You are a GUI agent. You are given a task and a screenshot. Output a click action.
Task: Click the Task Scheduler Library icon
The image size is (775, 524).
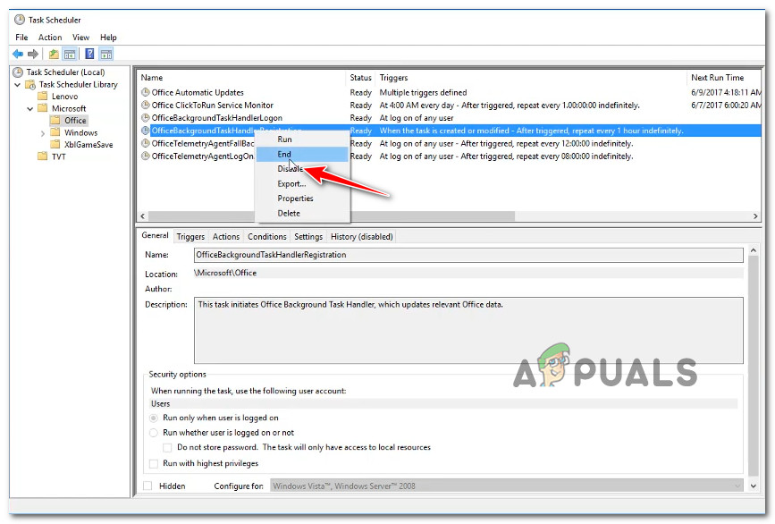30,85
